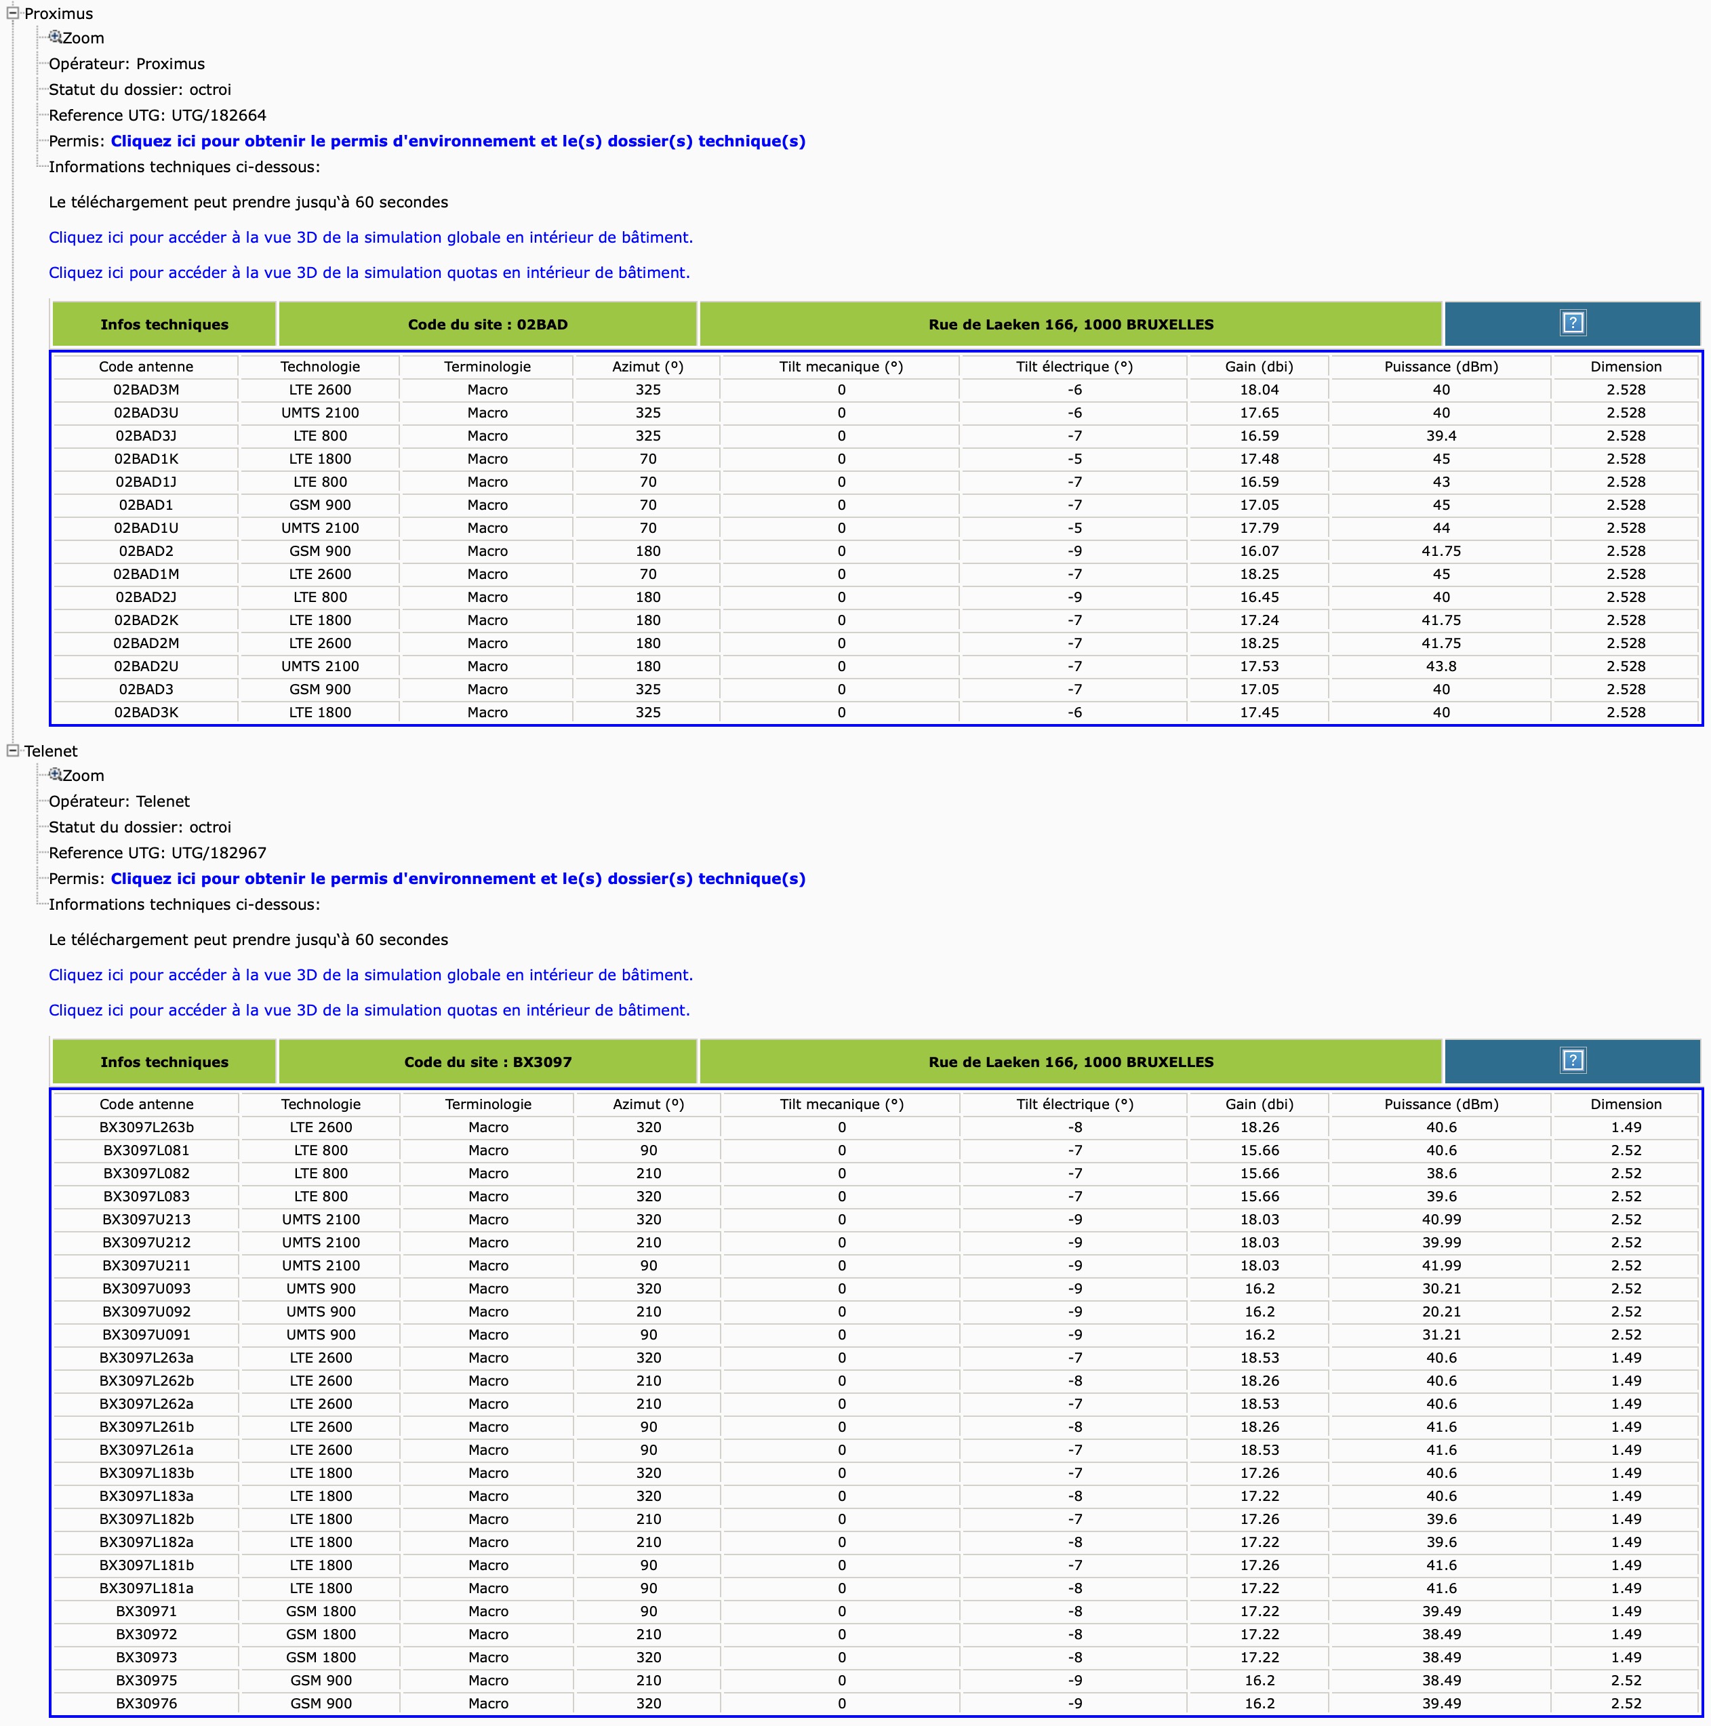The image size is (1711, 1726).
Task: Click antenna code cell 02BAD3K
Action: [x=146, y=712]
